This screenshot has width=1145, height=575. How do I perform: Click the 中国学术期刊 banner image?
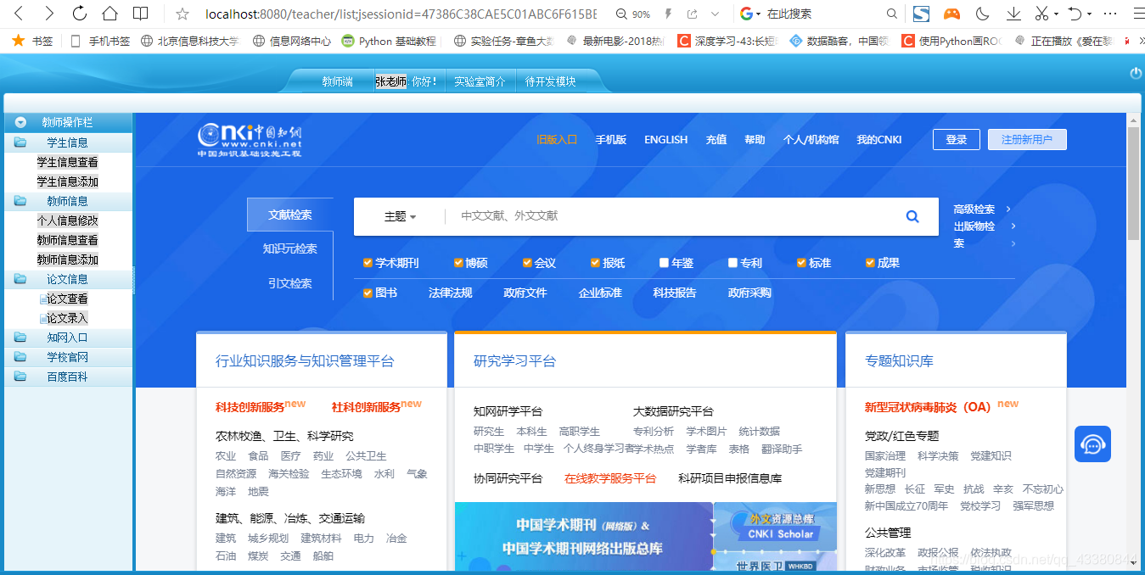583,538
